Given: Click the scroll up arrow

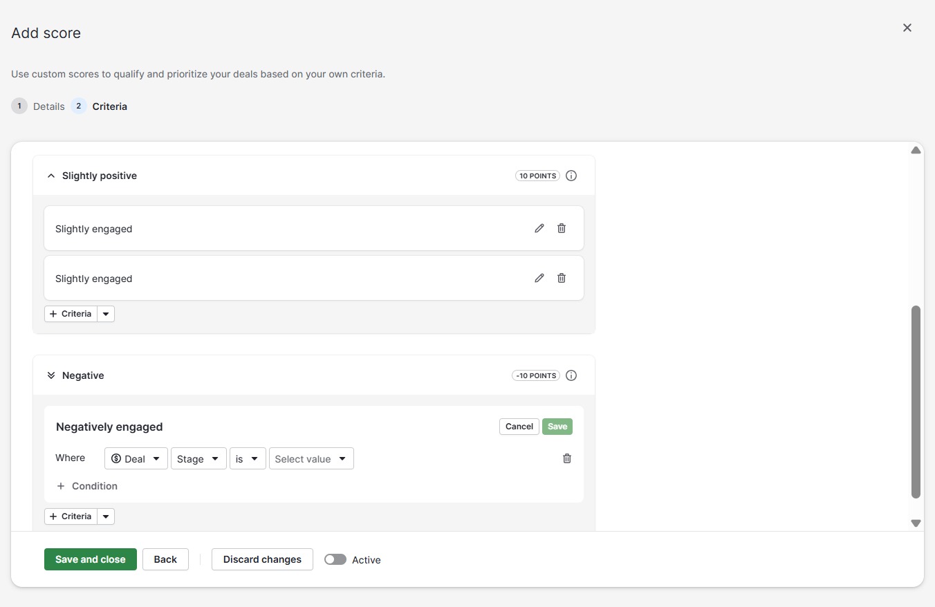Looking at the screenshot, I should point(916,150).
